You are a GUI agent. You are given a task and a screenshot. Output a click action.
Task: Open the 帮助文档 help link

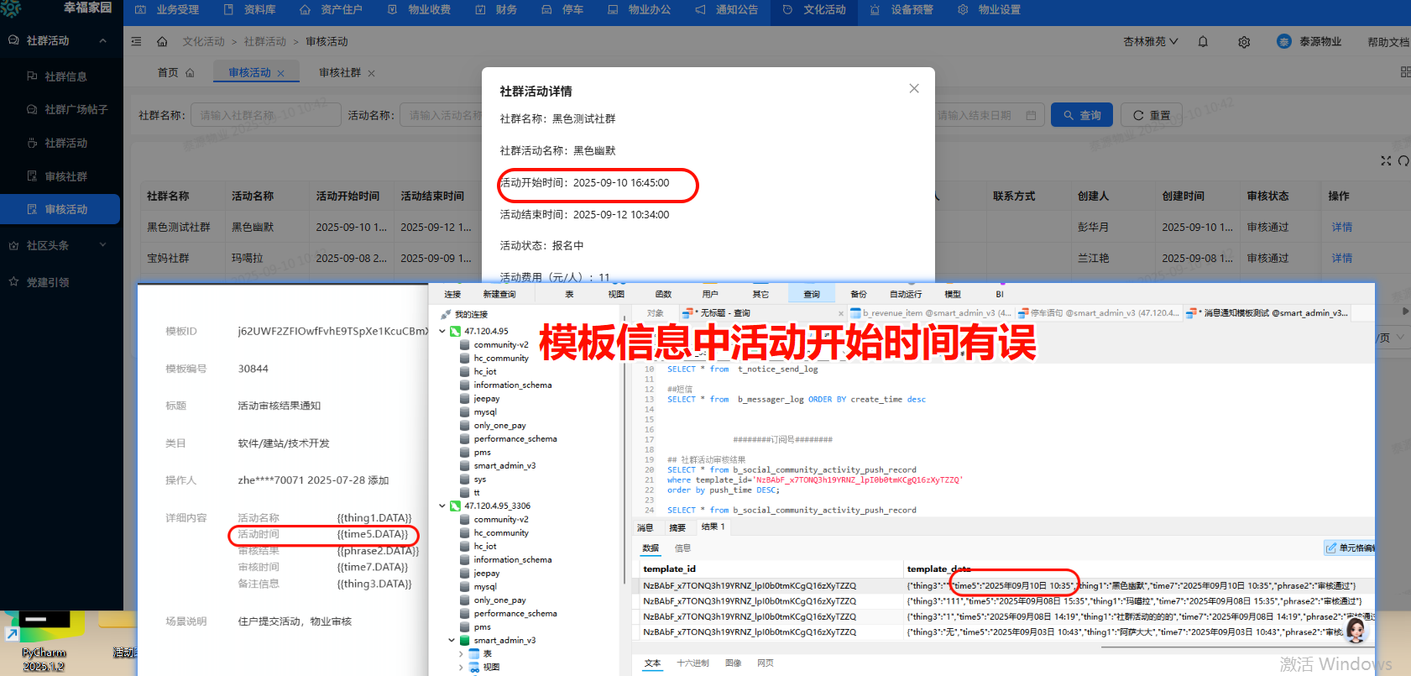[x=1388, y=42]
